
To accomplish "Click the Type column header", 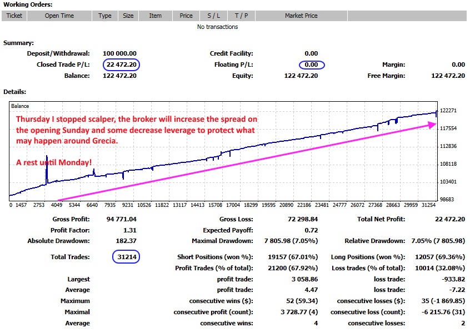I will (105, 16).
